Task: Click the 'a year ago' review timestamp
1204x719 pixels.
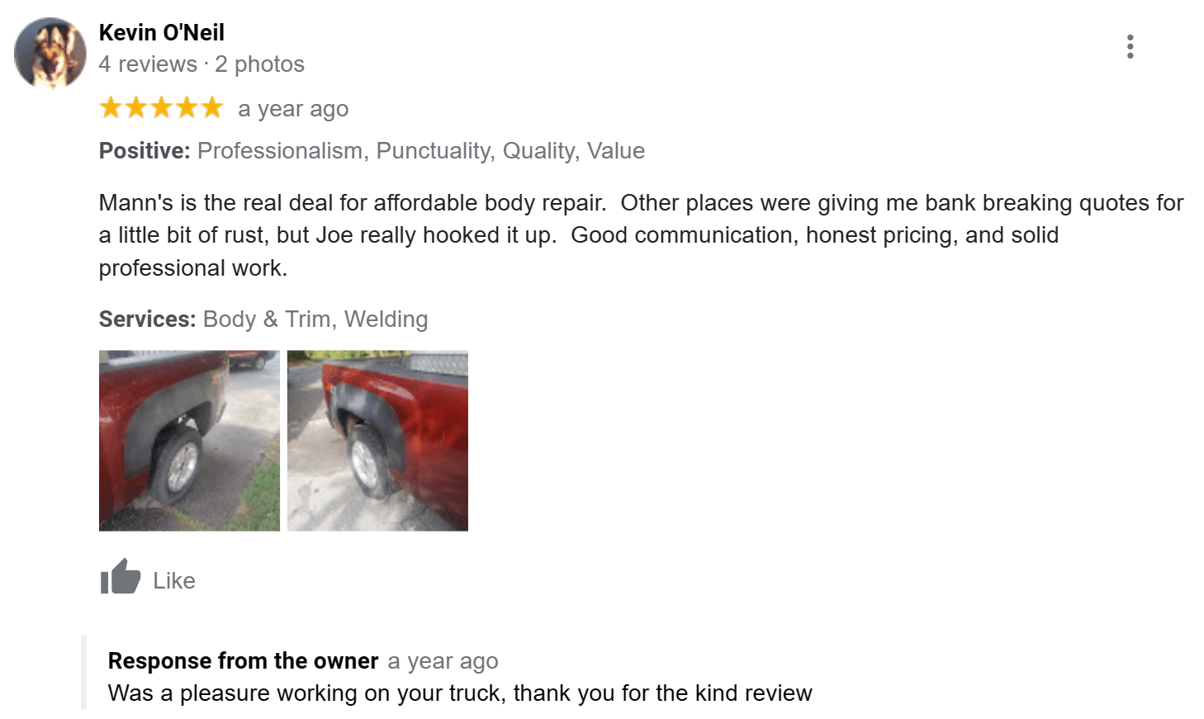Action: (293, 108)
